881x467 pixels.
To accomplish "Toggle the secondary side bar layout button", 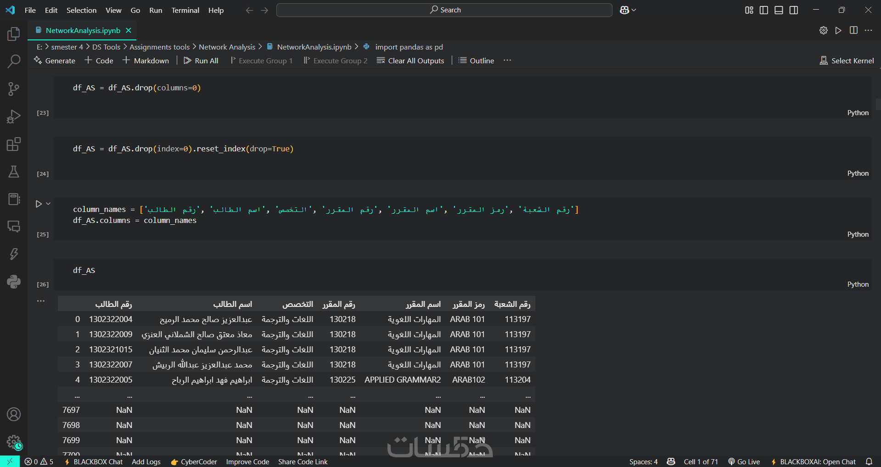I will point(793,10).
